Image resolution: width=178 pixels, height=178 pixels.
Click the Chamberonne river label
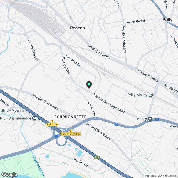point(38,166)
